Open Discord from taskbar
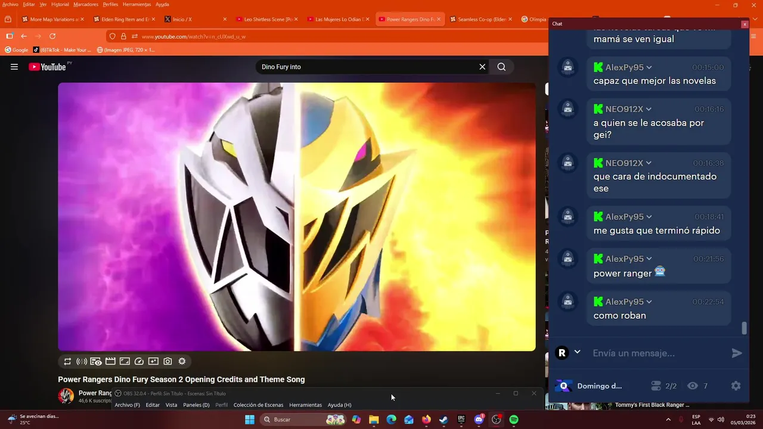 pos(479,419)
